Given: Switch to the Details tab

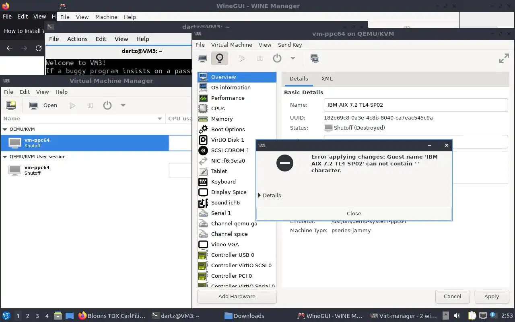Looking at the screenshot, I should coord(299,78).
